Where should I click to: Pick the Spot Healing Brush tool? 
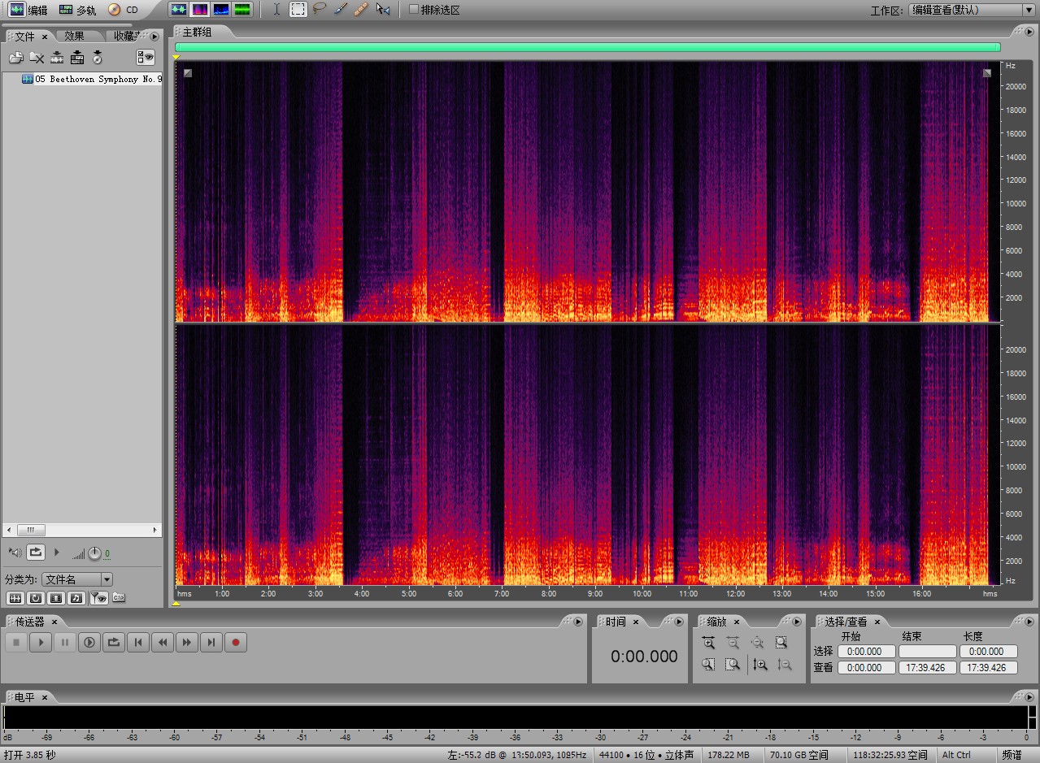tap(362, 10)
